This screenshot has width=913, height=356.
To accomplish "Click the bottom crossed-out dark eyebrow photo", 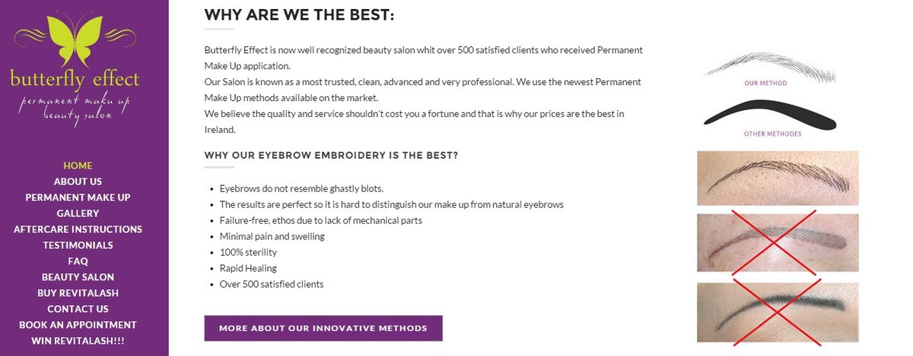I will pos(778,311).
